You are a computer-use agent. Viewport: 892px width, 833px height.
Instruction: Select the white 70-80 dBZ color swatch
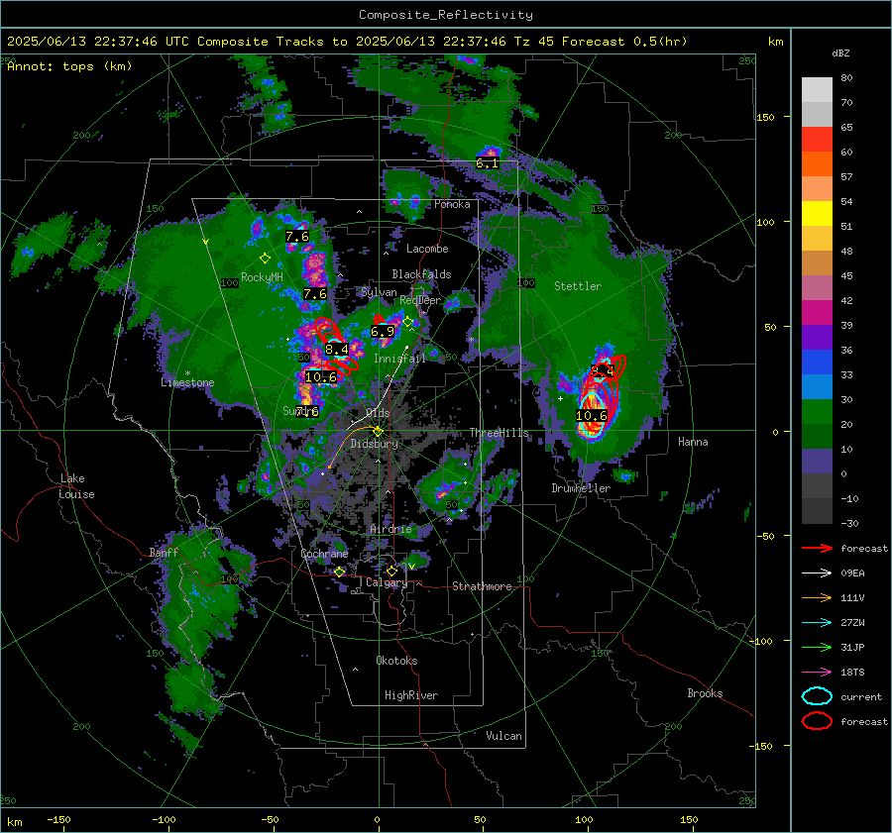coord(817,90)
